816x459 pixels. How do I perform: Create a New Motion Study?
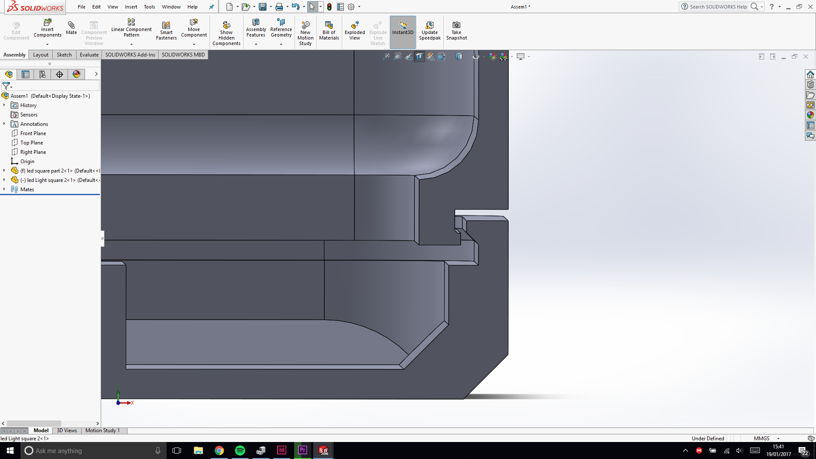[306, 33]
